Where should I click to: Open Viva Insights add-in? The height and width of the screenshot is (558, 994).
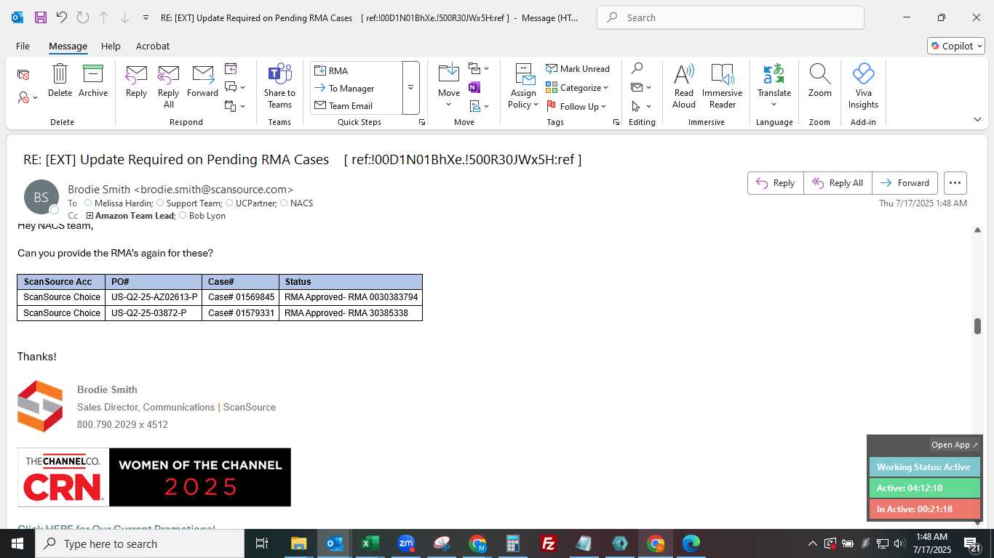[863, 86]
